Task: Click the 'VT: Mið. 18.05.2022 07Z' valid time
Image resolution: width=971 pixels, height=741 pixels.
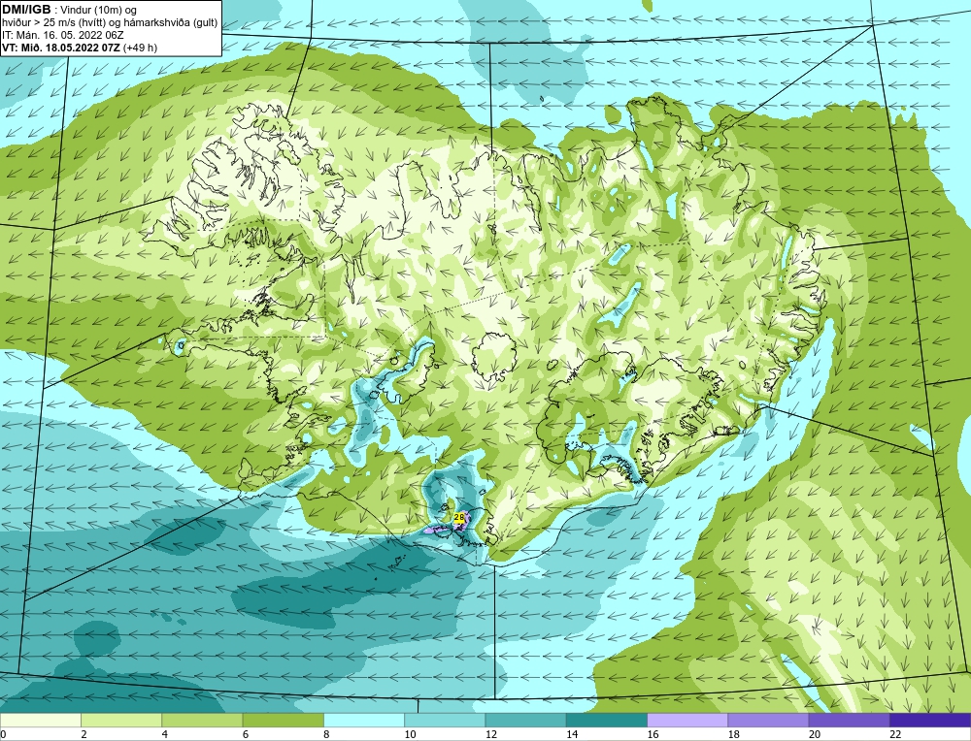Action: [61, 48]
